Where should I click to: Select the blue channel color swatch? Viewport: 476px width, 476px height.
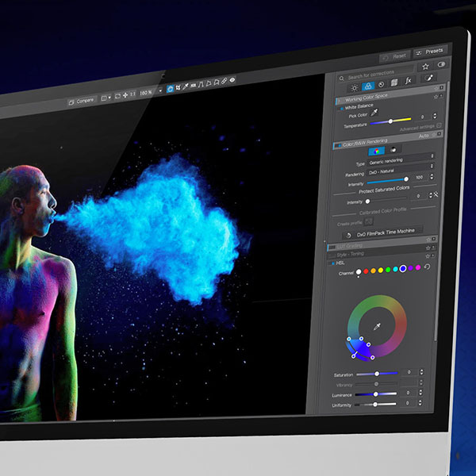pyautogui.click(x=403, y=269)
